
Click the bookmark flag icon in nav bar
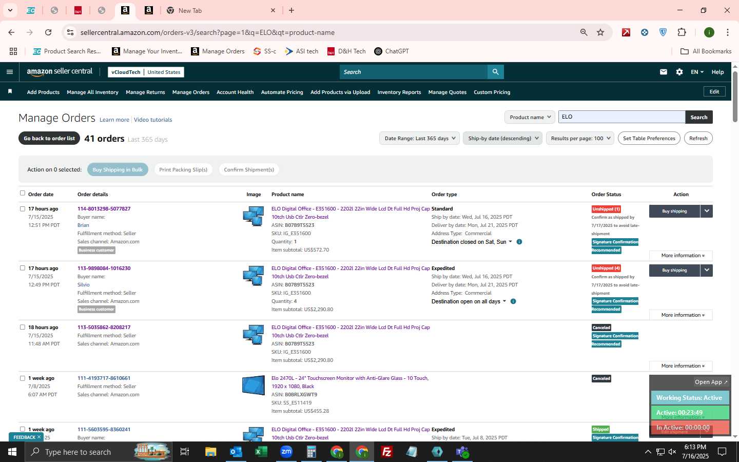coord(10,91)
